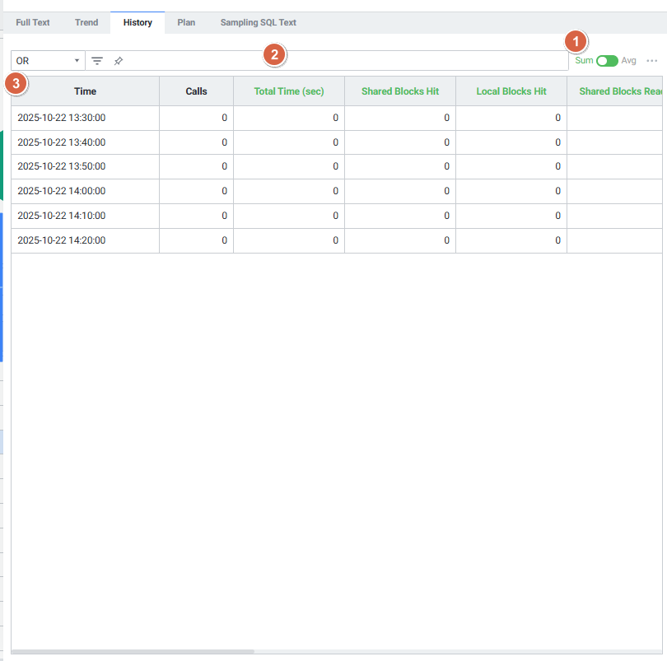Screen dimensions: 667x661
Task: Sort by Total Time (sec) column
Action: 288,91
